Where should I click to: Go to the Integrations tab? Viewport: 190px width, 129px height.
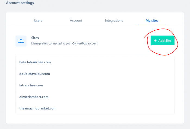114,20
